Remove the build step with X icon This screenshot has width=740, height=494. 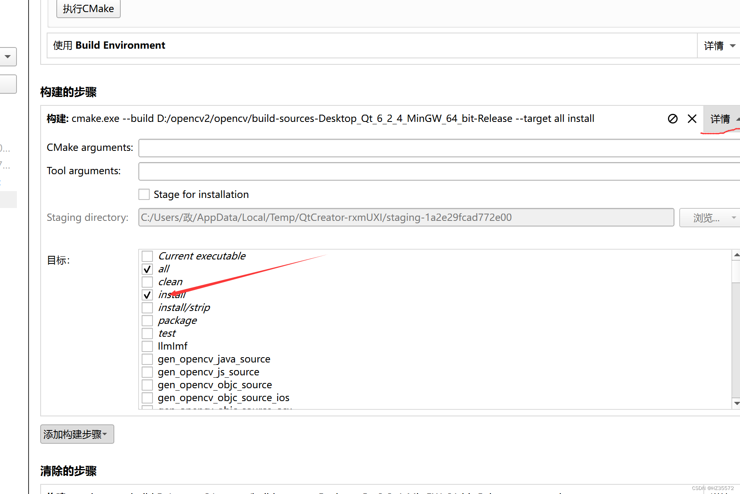click(x=692, y=119)
